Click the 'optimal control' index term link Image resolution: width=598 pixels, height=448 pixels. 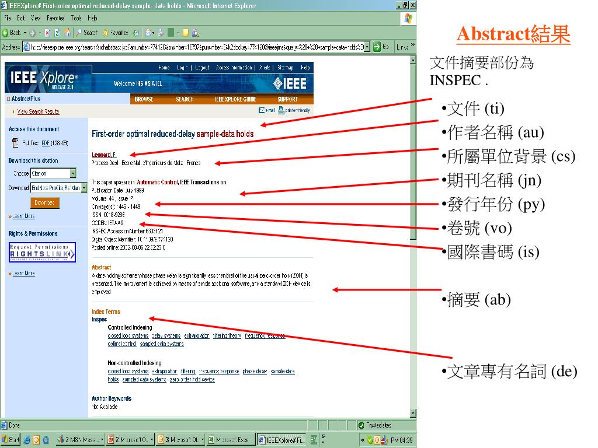(122, 344)
